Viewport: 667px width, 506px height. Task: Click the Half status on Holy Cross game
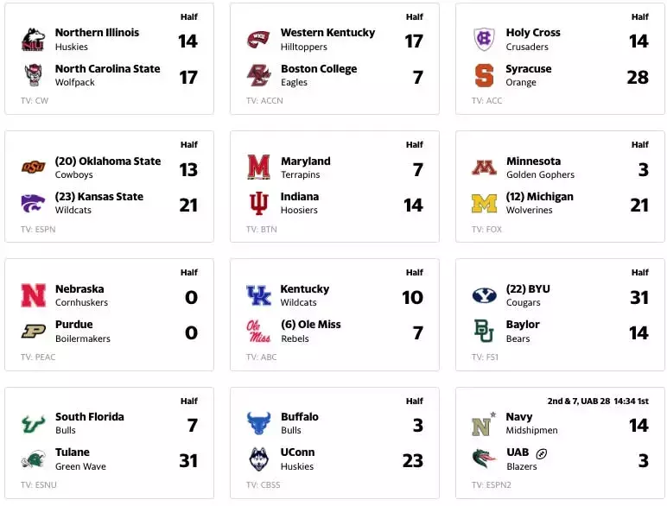(x=639, y=16)
